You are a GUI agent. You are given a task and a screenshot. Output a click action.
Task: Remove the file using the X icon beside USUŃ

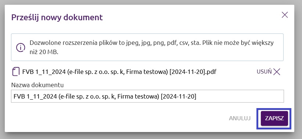pyautogui.click(x=277, y=72)
